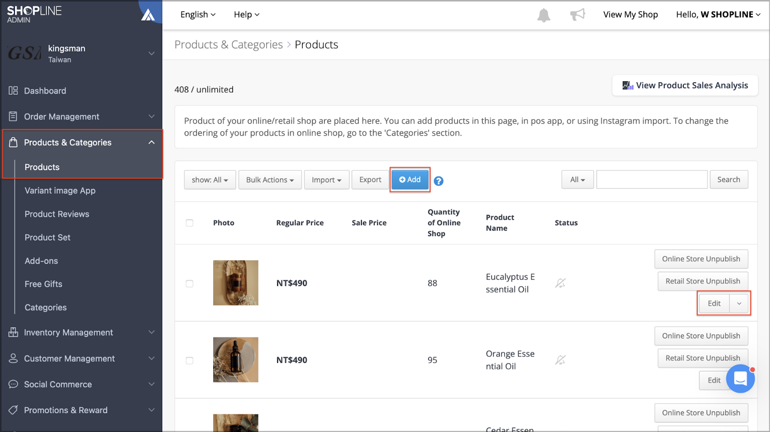The height and width of the screenshot is (432, 770).
Task: Select all products with header checkbox
Action: point(190,223)
